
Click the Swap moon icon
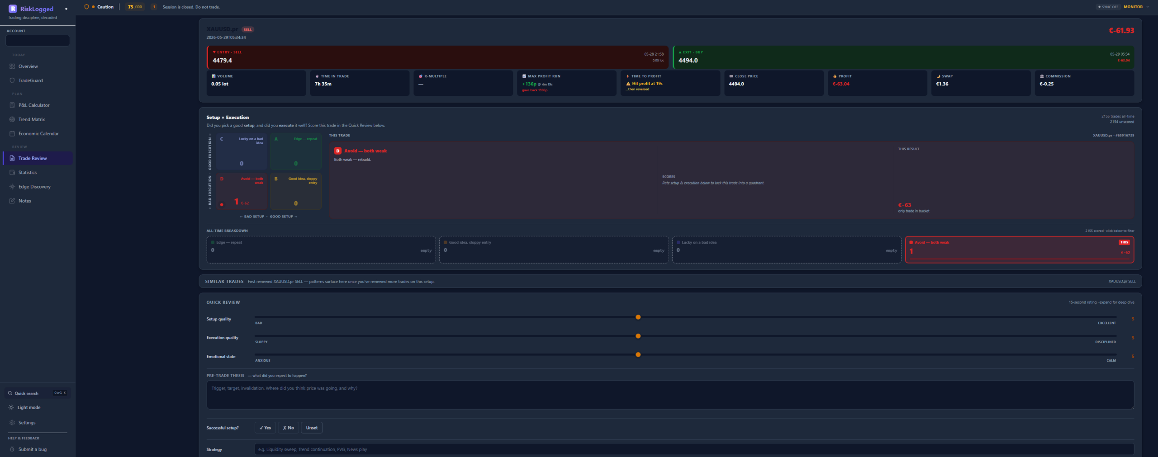[x=938, y=76]
